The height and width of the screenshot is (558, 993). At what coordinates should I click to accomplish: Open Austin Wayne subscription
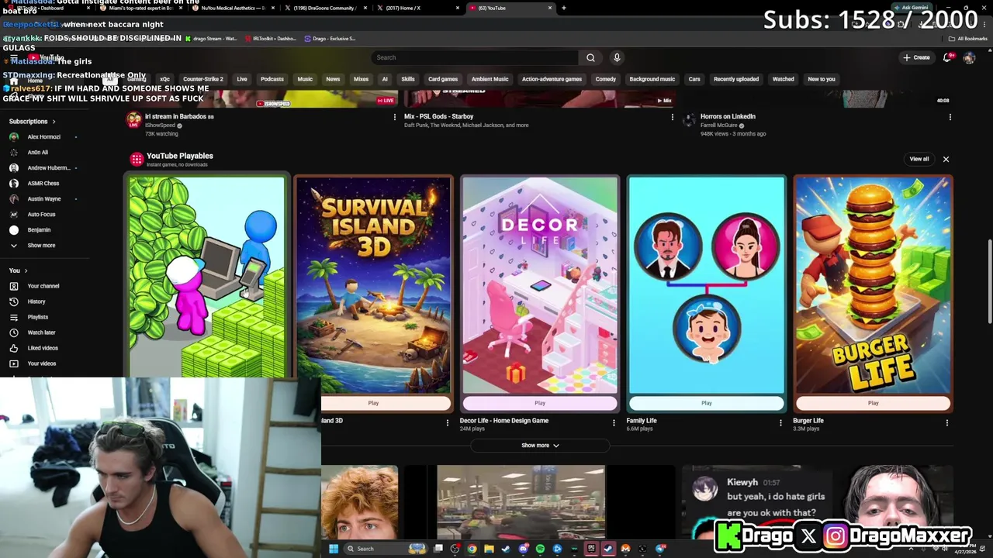click(x=43, y=199)
